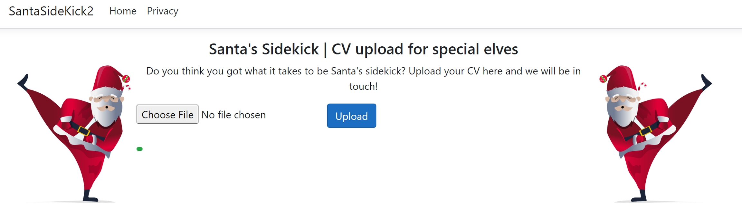Click the SantaSideKick2 brand logo text
This screenshot has height=218, width=742.
[x=51, y=11]
